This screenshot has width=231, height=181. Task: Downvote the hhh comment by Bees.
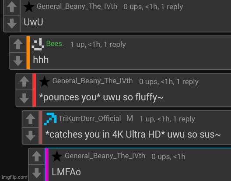click(x=18, y=60)
